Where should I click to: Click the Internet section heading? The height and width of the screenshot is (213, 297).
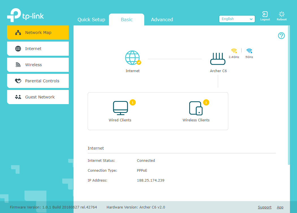(96, 148)
